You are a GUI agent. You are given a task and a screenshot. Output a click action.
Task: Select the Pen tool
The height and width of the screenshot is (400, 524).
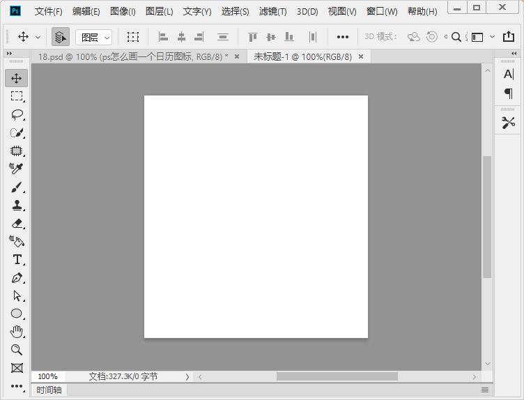17,277
